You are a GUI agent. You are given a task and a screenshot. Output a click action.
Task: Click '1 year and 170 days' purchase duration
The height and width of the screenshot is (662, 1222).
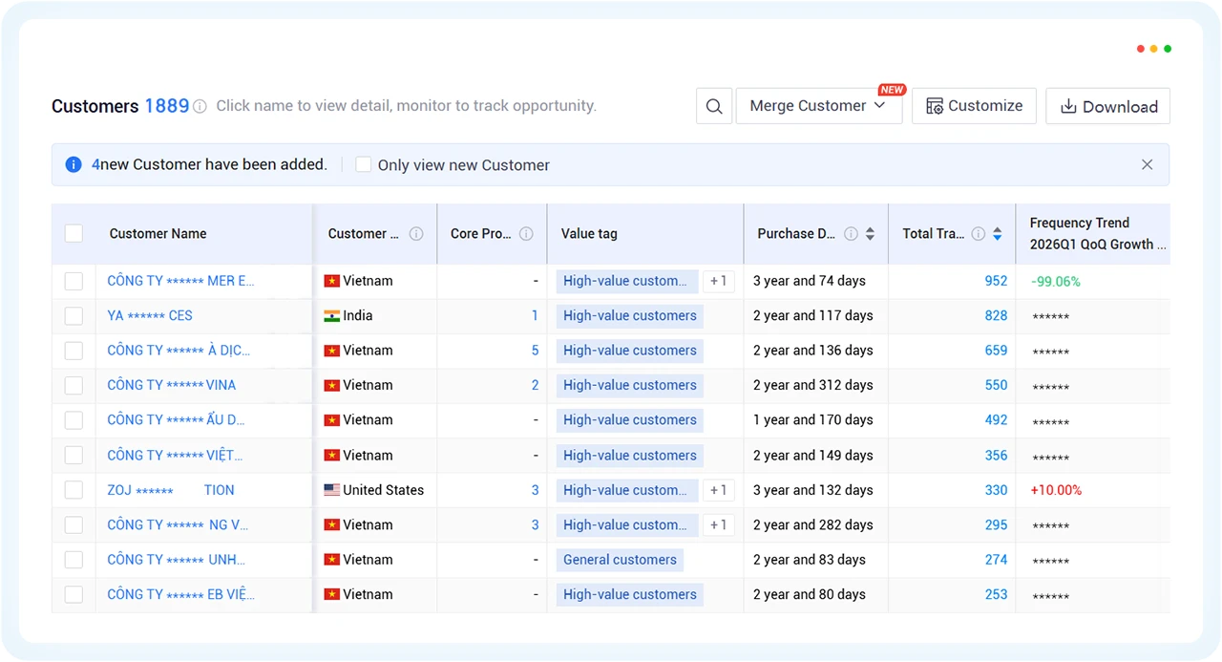(x=813, y=420)
